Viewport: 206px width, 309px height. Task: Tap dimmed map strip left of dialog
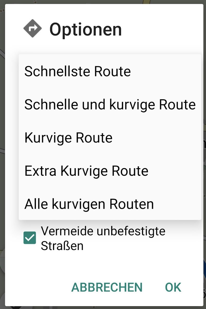(2, 155)
